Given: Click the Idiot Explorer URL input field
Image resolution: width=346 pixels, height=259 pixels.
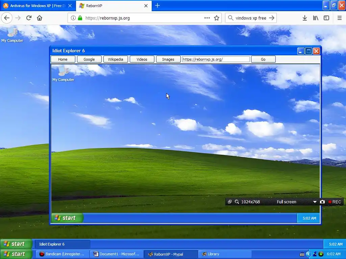Looking at the screenshot, I should [x=216, y=59].
